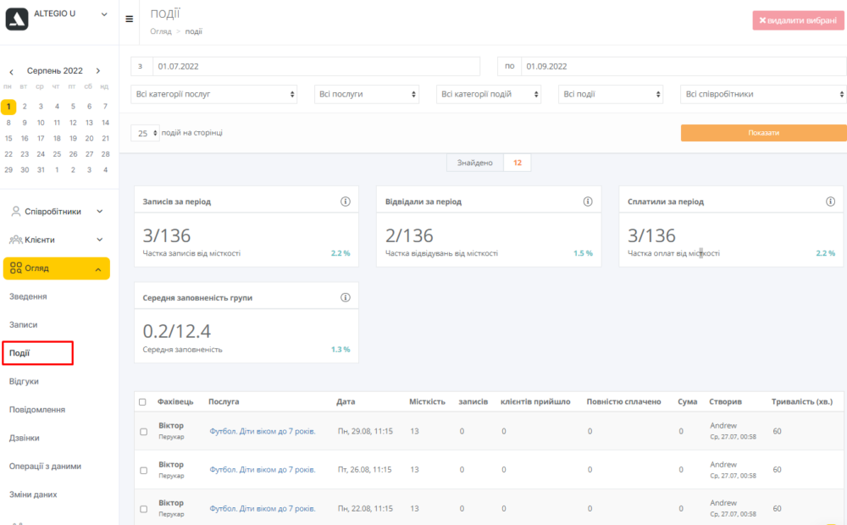847x525 pixels.
Task: Open Всі категорії подій dropdown
Action: (x=489, y=94)
